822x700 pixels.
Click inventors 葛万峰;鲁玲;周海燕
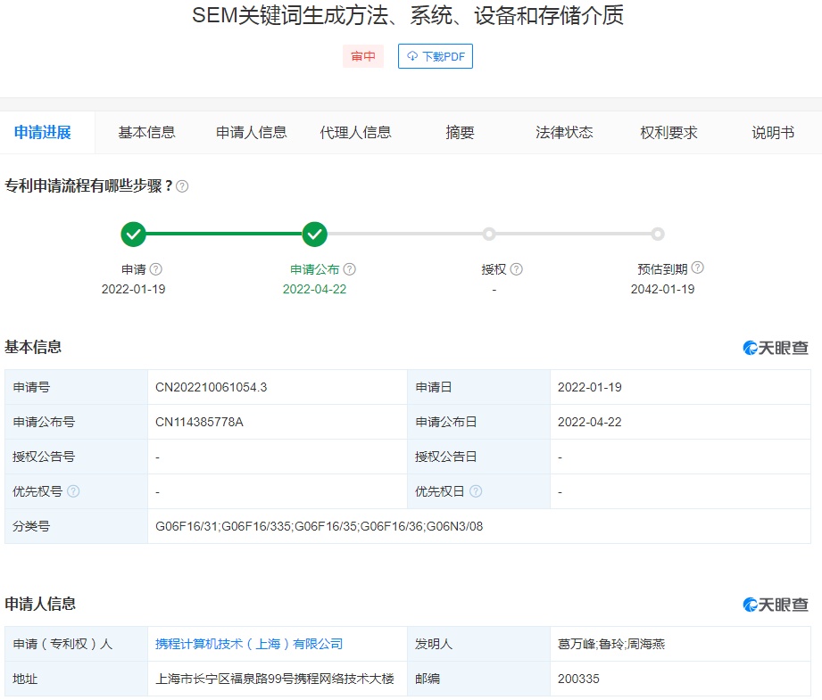(610, 644)
